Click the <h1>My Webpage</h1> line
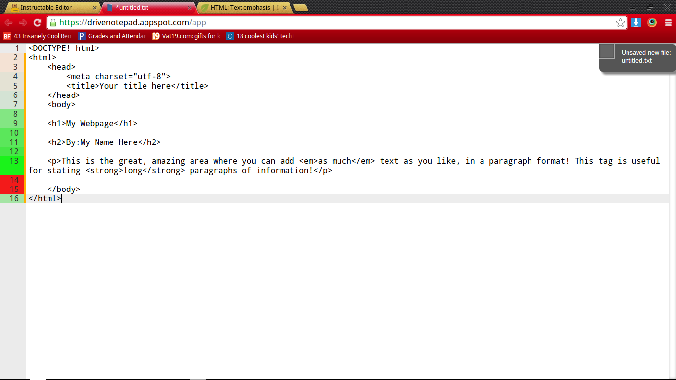The width and height of the screenshot is (676, 380). pos(93,124)
